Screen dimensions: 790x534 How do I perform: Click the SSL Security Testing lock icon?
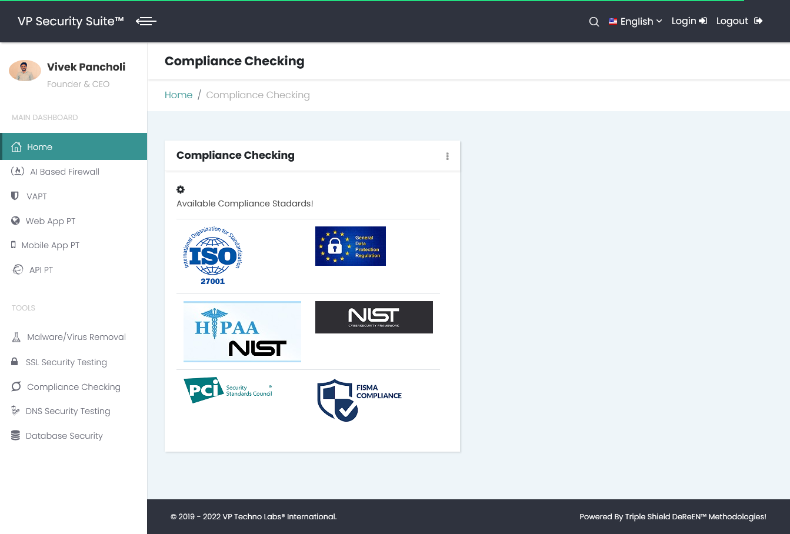click(15, 361)
